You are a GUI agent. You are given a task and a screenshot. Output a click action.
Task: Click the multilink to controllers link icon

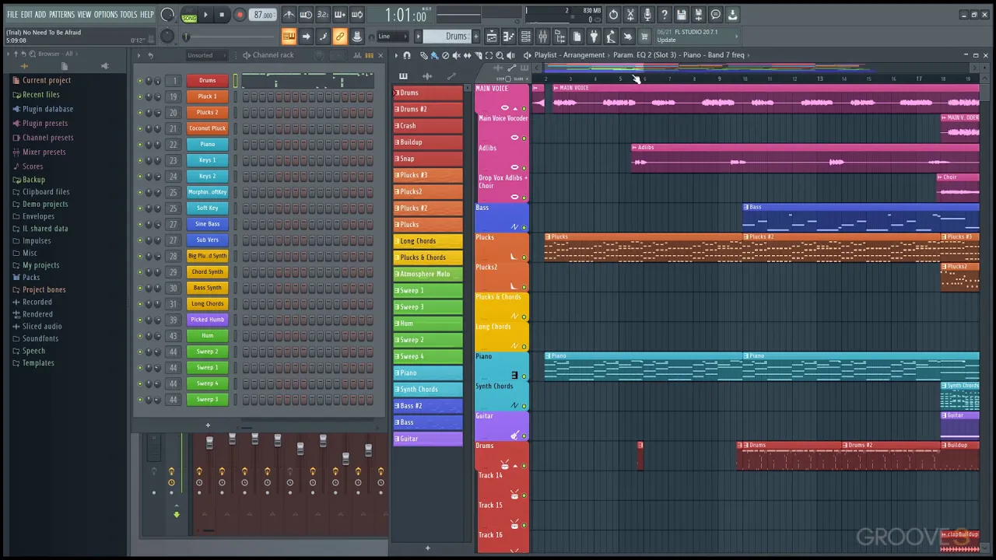coord(340,37)
